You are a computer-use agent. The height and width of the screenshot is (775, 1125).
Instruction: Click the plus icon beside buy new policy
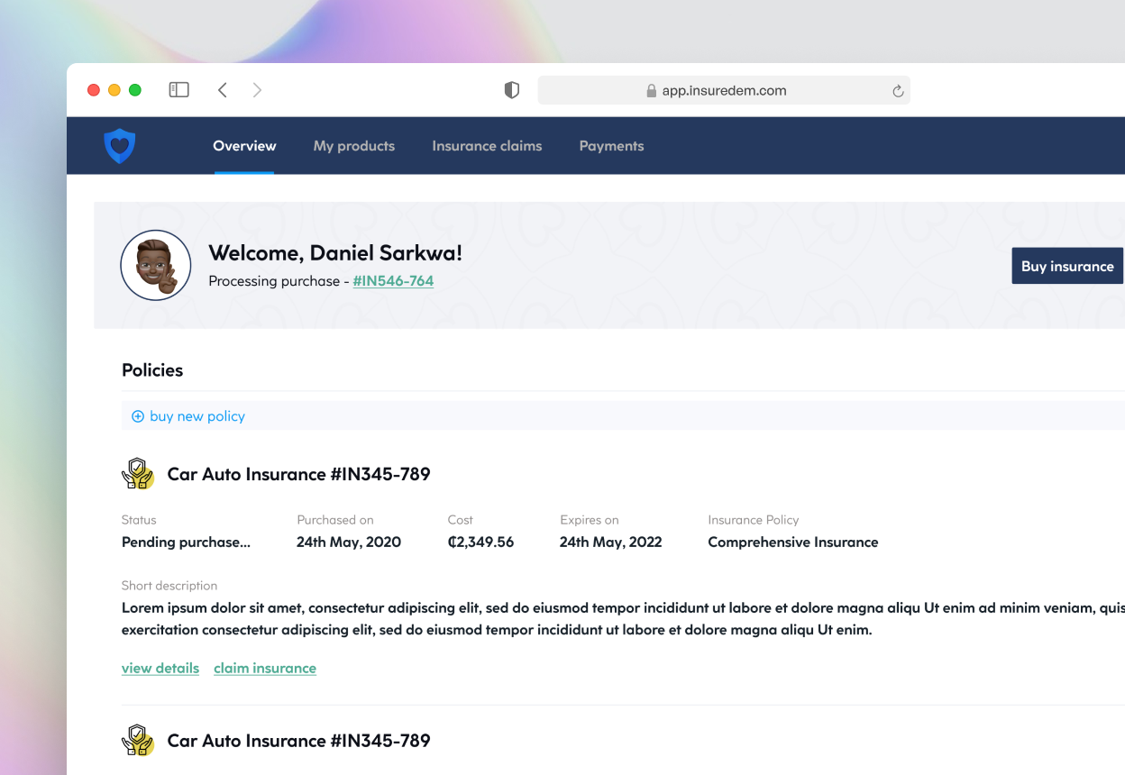point(138,416)
